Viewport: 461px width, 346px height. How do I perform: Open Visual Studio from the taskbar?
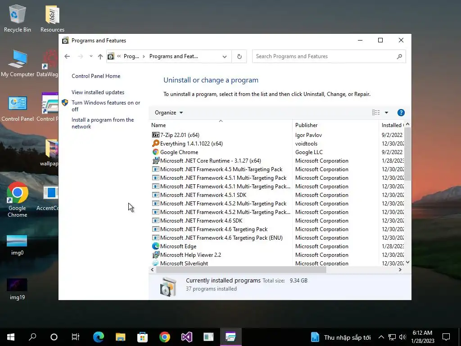[x=187, y=337]
